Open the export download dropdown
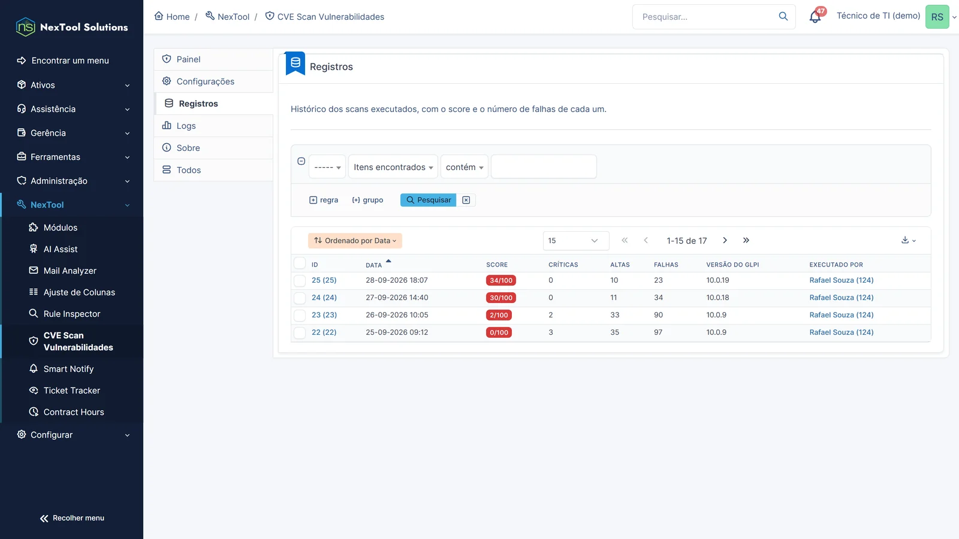959x539 pixels. tap(909, 240)
